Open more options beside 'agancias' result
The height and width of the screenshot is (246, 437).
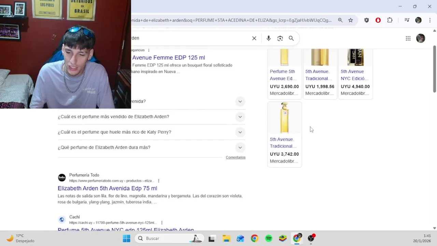point(149,50)
